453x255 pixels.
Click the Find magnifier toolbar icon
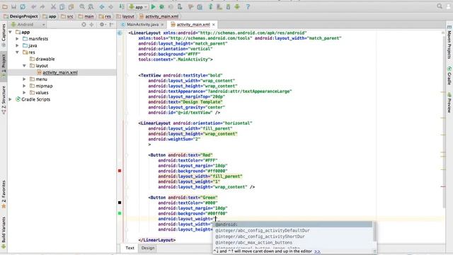pyautogui.click(x=82, y=6)
